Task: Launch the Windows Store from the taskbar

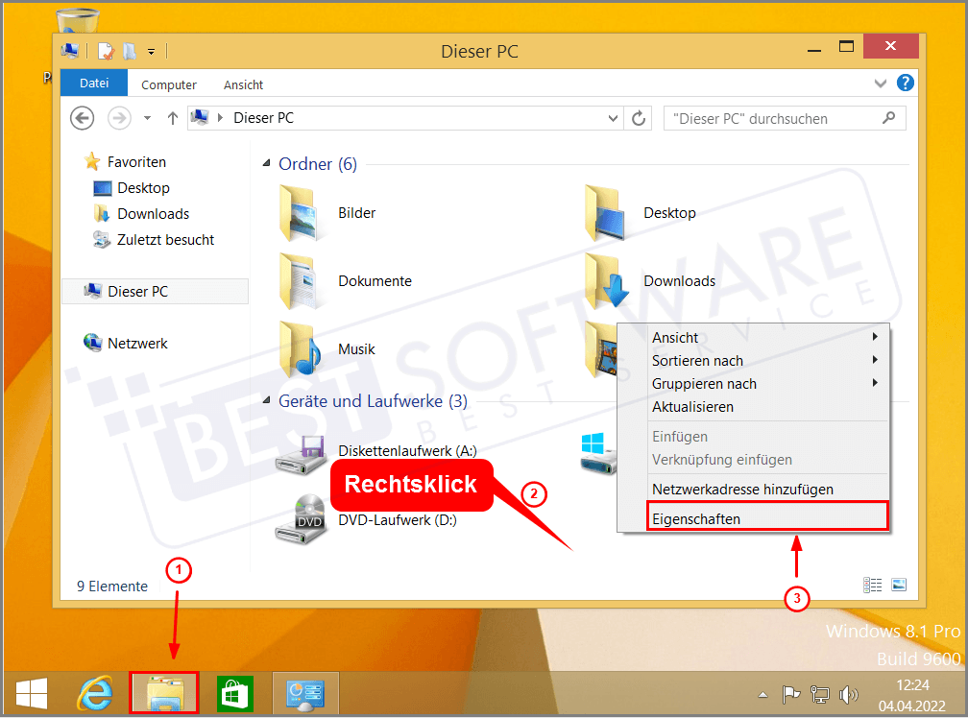Action: (x=234, y=693)
